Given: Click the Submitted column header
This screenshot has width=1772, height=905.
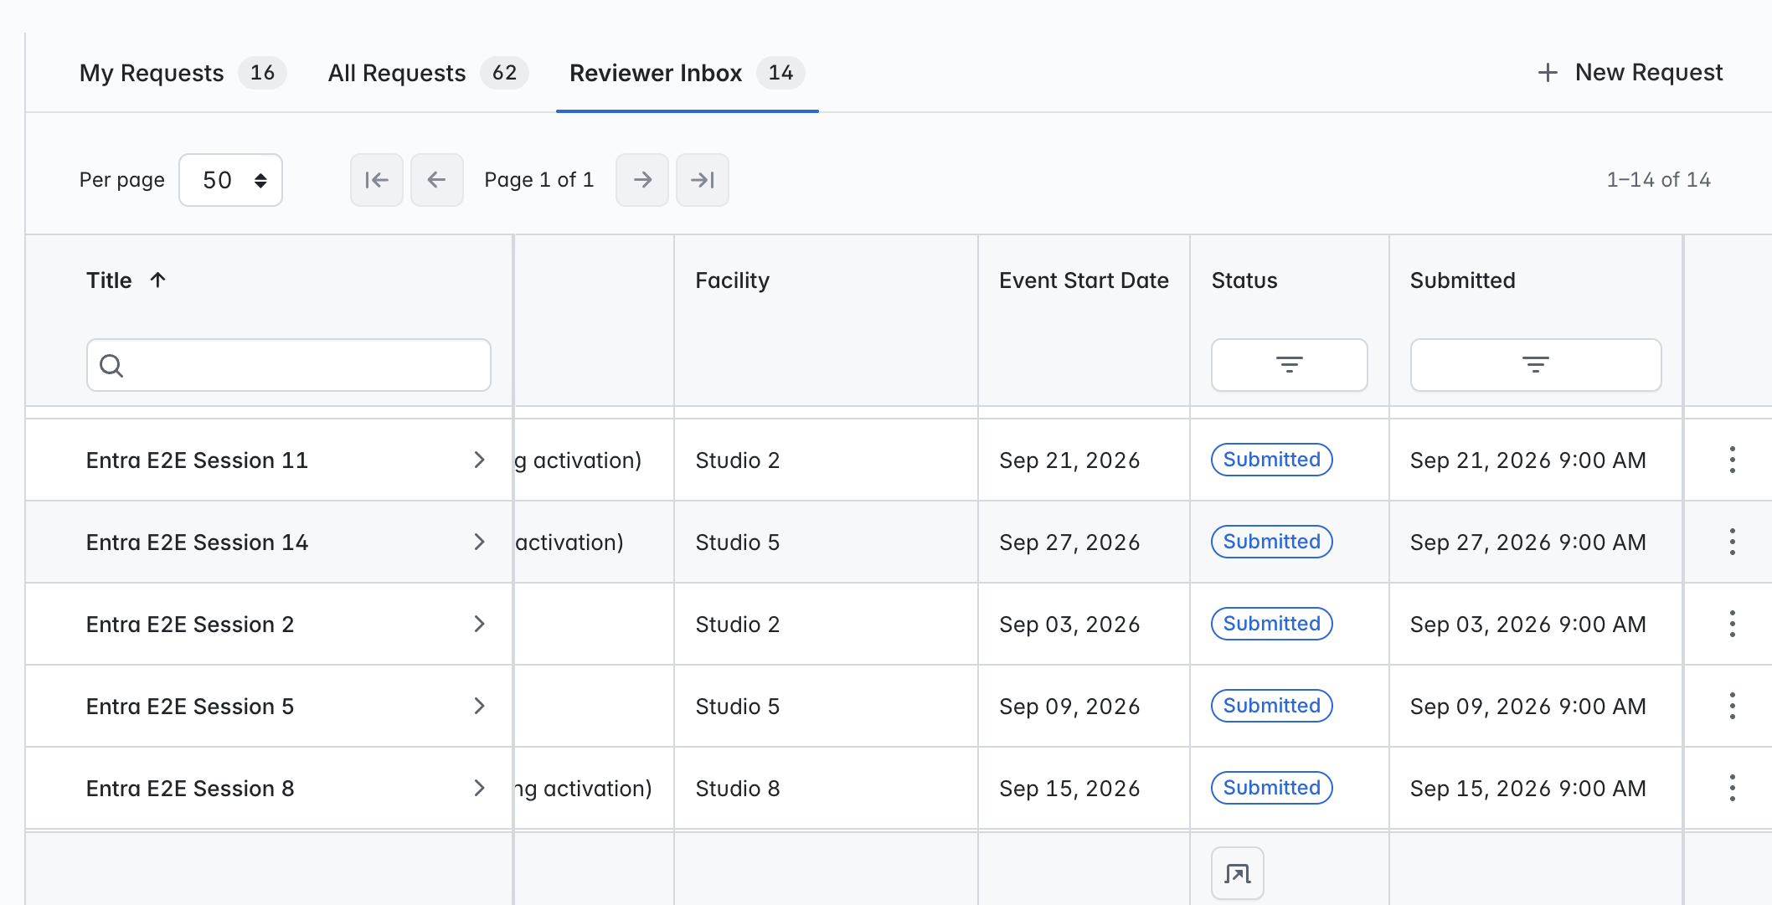Looking at the screenshot, I should click(x=1463, y=280).
